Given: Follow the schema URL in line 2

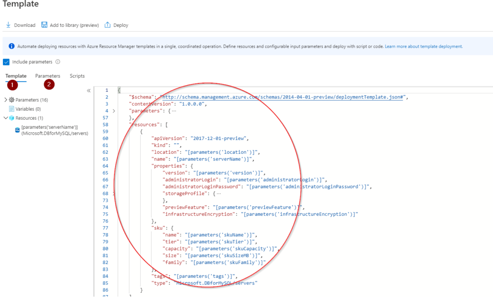Looking at the screenshot, I should [283, 97].
